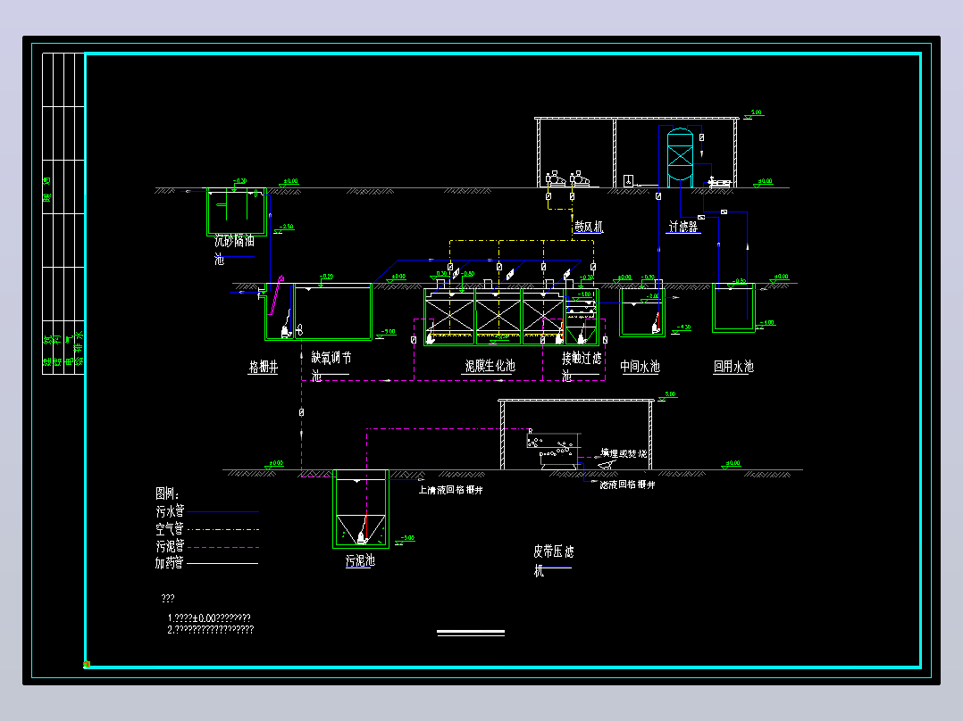Click the 滤液回格栅井 annotation
The image size is (963, 721).
pos(627,485)
